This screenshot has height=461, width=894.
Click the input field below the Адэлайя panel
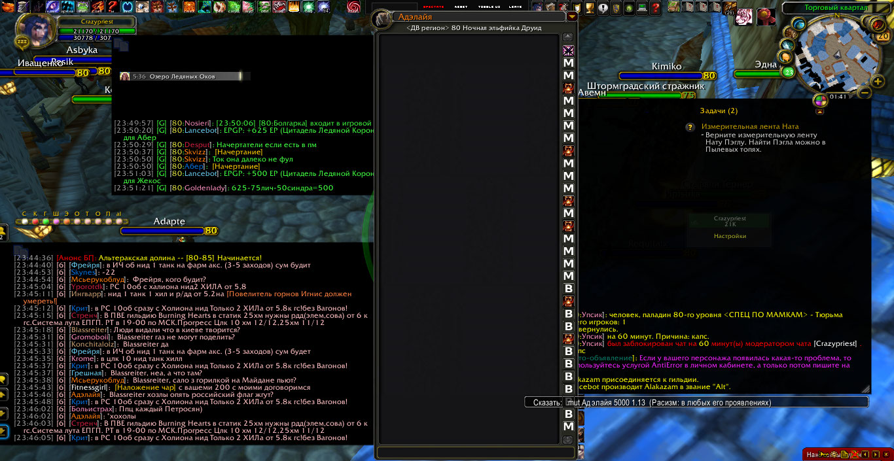point(476,452)
